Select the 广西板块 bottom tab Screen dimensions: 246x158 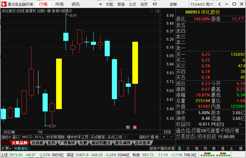click(67, 143)
